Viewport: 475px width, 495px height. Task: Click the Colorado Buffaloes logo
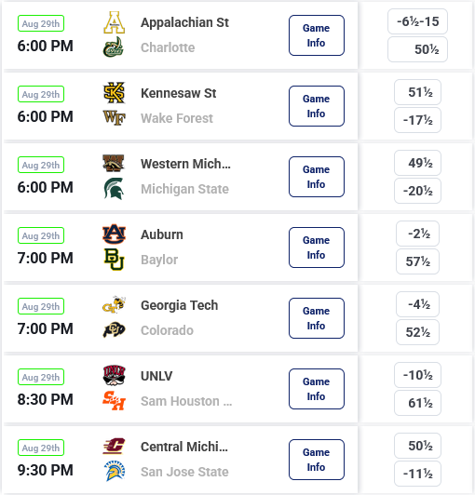point(114,330)
